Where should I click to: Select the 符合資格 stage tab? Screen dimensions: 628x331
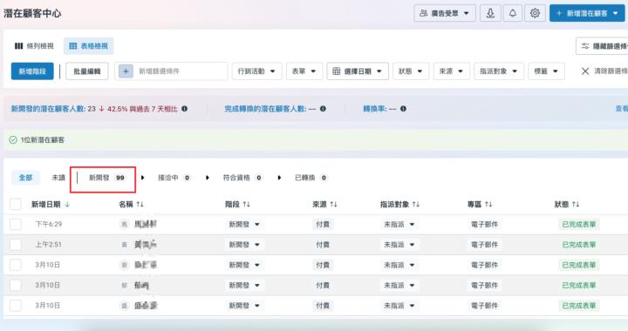pyautogui.click(x=242, y=178)
